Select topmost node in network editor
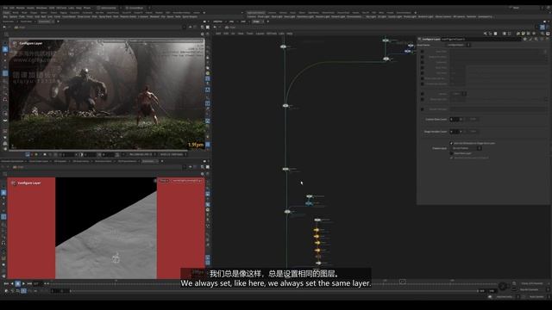 [x=386, y=40]
